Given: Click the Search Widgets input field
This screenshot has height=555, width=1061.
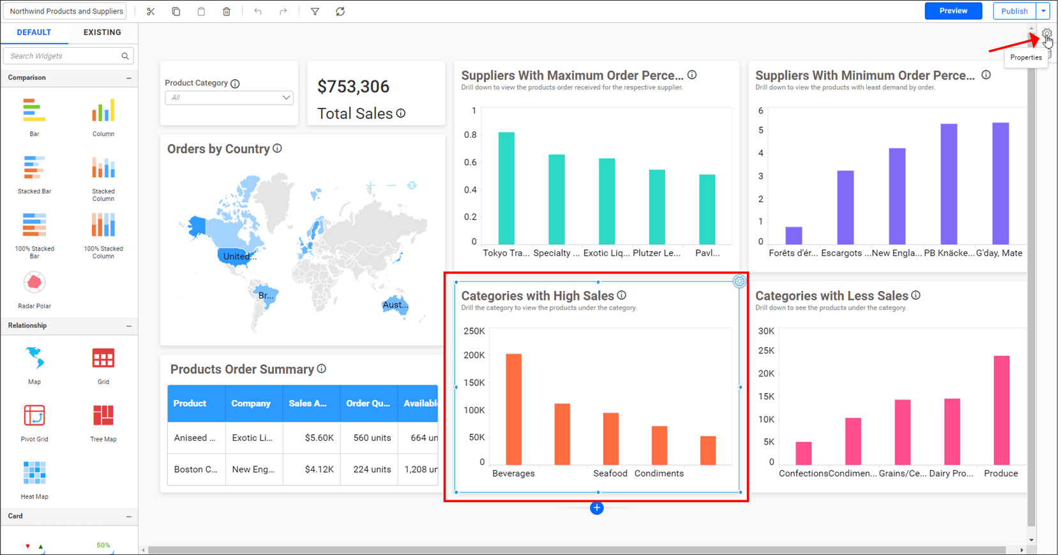Looking at the screenshot, I should [x=64, y=56].
